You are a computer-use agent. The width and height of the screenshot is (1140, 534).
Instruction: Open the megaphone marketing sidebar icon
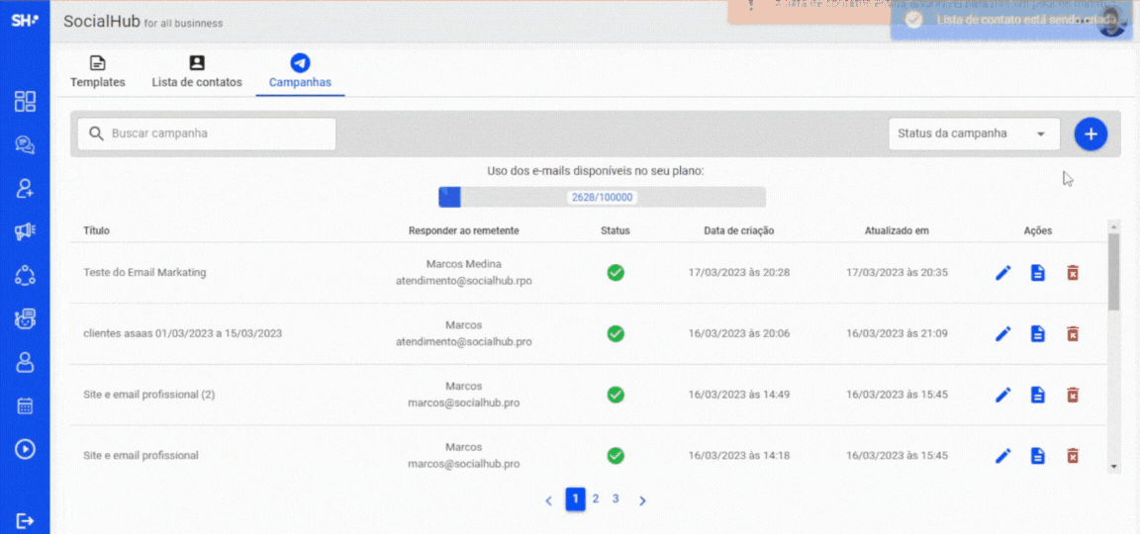(25, 231)
